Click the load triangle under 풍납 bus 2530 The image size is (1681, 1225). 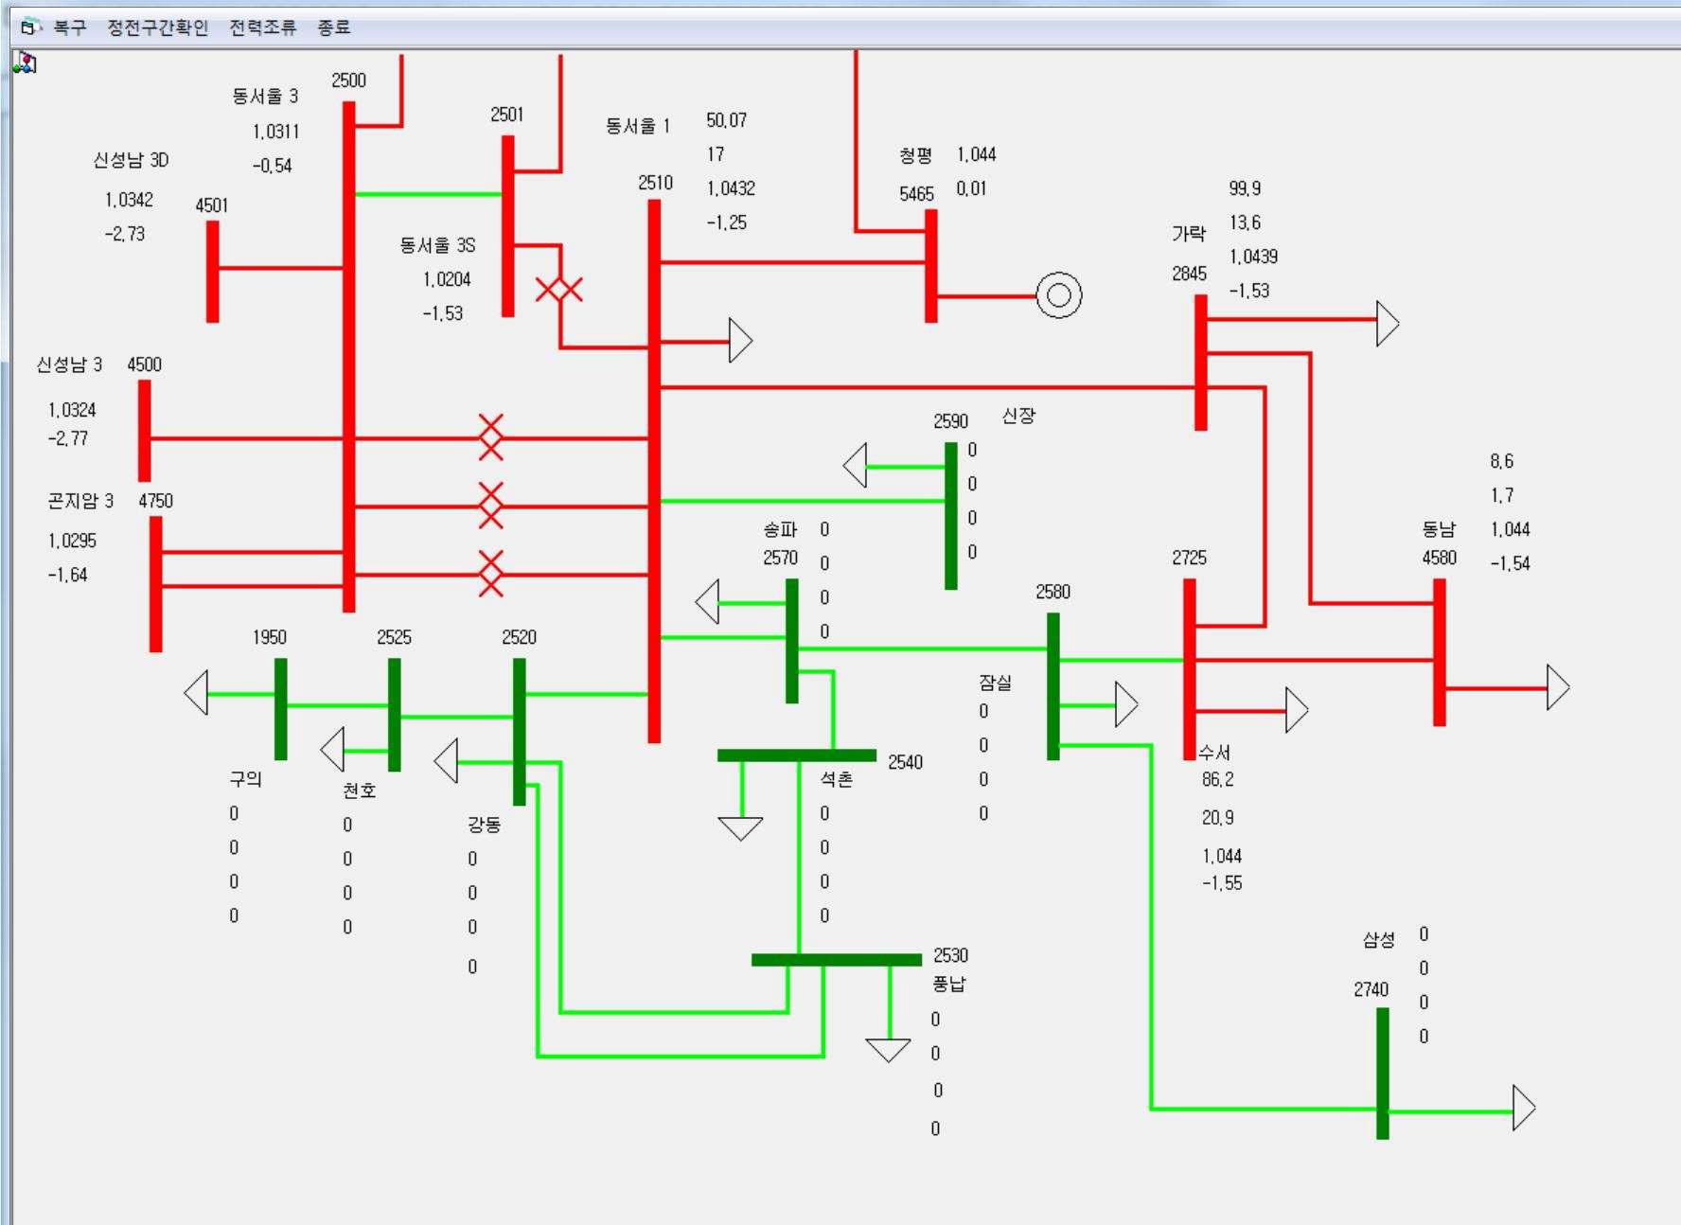[889, 1051]
